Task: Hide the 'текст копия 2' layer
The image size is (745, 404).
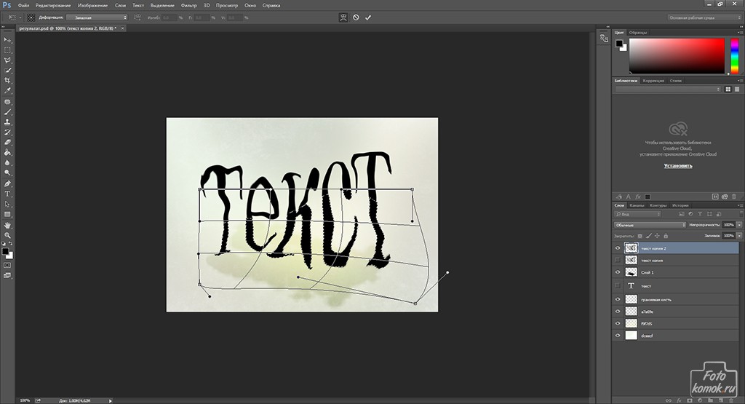Action: coord(618,248)
